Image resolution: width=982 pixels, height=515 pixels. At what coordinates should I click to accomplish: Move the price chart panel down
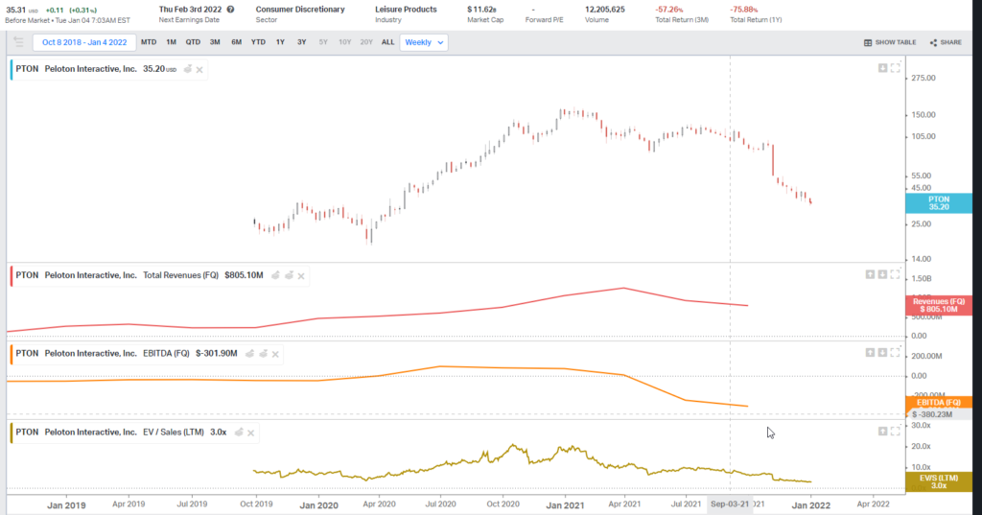tap(882, 68)
